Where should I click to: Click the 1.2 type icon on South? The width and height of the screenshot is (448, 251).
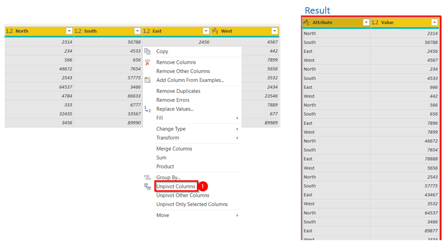tap(78, 31)
